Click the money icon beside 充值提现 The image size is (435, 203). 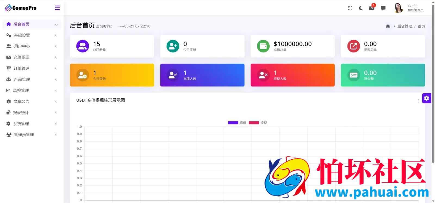(9, 57)
